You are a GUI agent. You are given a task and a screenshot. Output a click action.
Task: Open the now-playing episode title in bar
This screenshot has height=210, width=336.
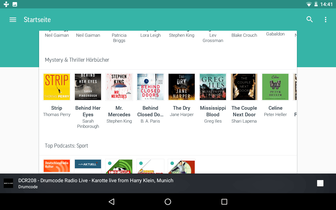pyautogui.click(x=96, y=180)
